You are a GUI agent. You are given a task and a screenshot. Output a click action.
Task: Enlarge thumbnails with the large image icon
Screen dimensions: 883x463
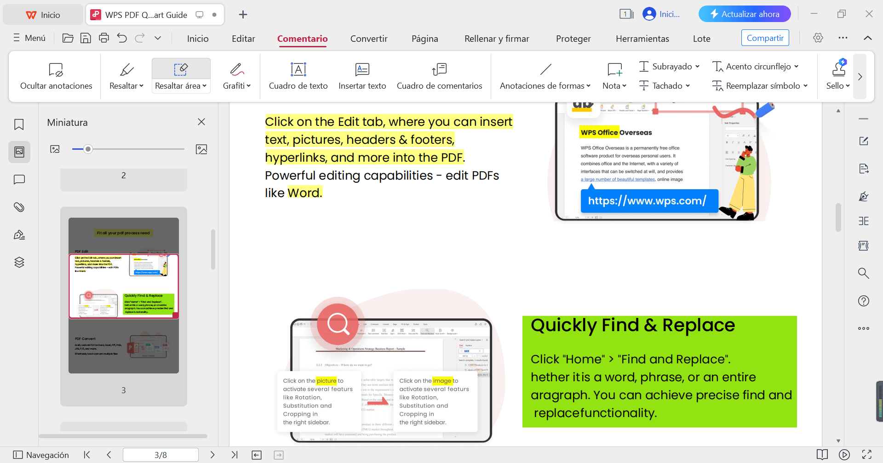click(201, 149)
